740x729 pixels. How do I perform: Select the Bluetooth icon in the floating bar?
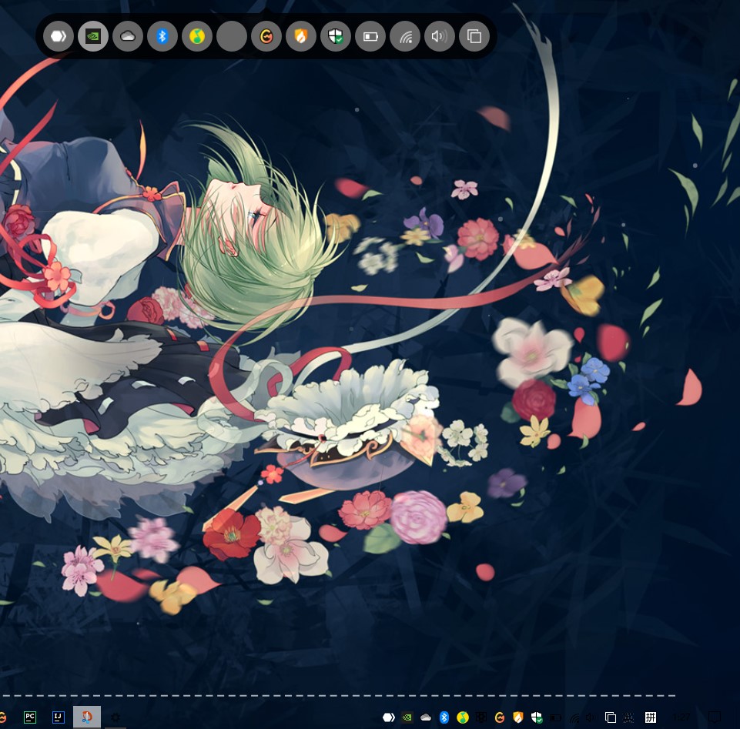162,36
